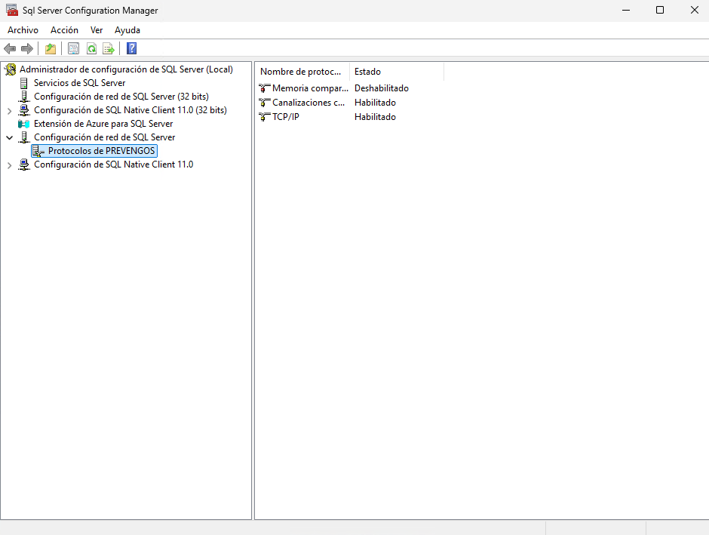Viewport: 709px width, 535px height.
Task: Click Habilitado status in TCP/IP row
Action: [x=376, y=117]
